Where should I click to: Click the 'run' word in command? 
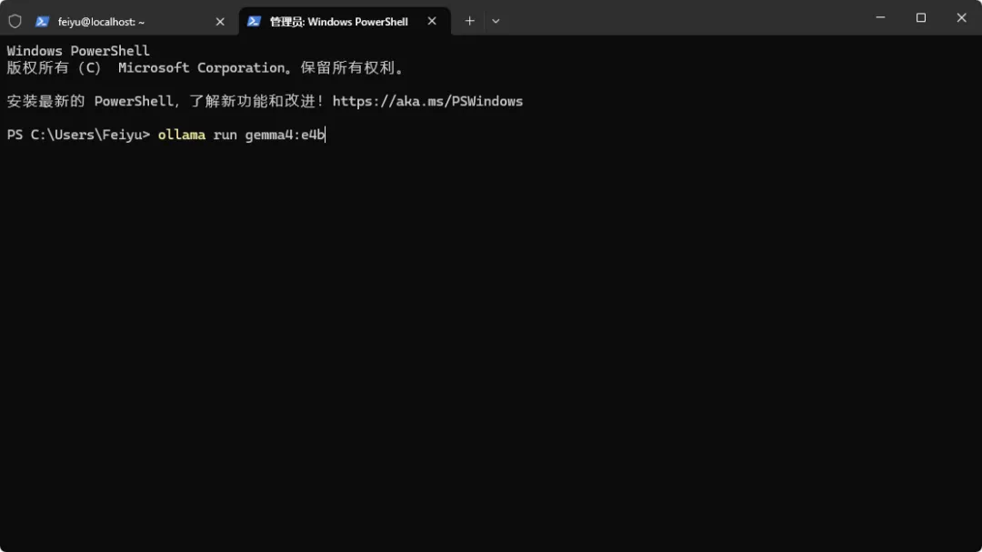pos(225,135)
